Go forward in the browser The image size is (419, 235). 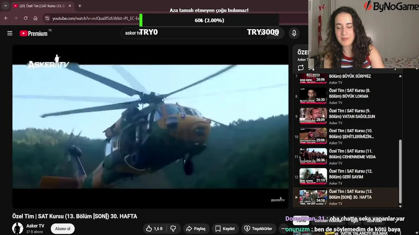[x=16, y=18]
